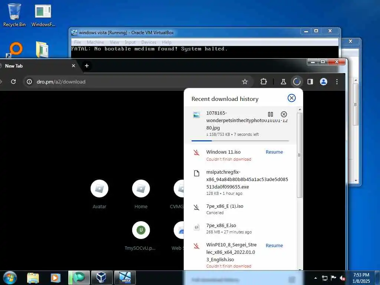Click the Windows 11.iso file name

pos(223,152)
